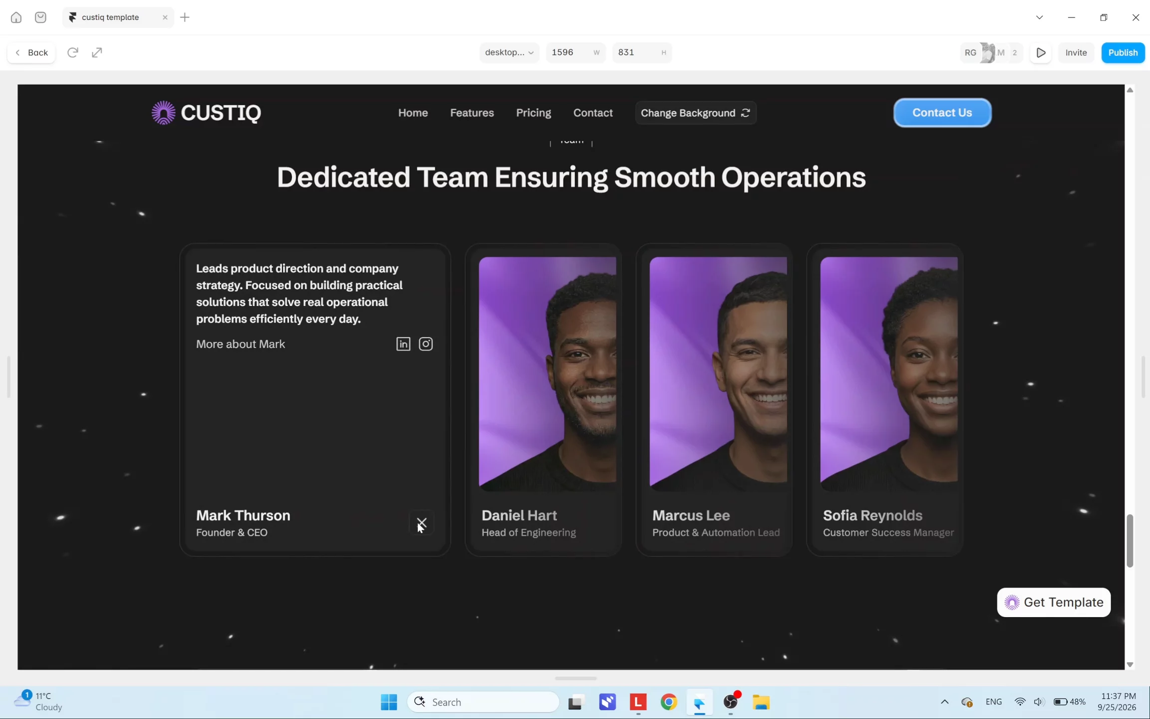Image resolution: width=1150 pixels, height=719 pixels.
Task: Go to the Pricing nav link
Action: (x=533, y=113)
